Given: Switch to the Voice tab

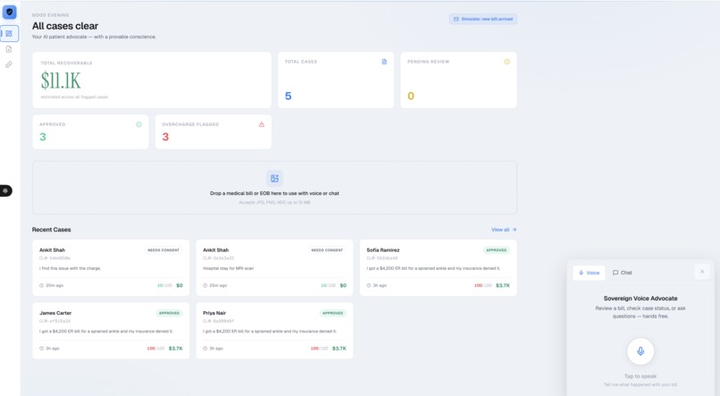Looking at the screenshot, I should 590,273.
